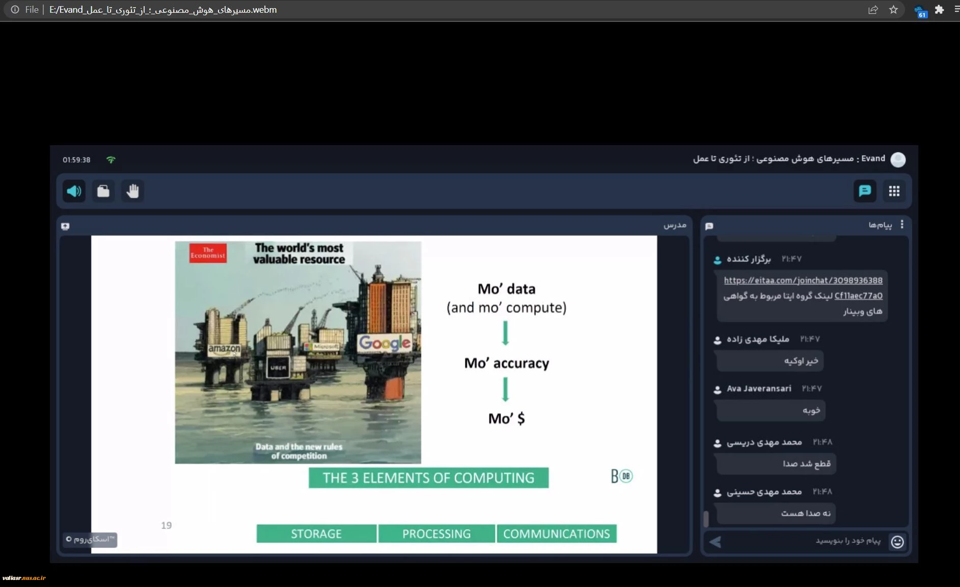Image resolution: width=960 pixels, height=587 pixels.
Task: Click the 'پیام‌ها' messages panel title
Action: [x=881, y=225]
